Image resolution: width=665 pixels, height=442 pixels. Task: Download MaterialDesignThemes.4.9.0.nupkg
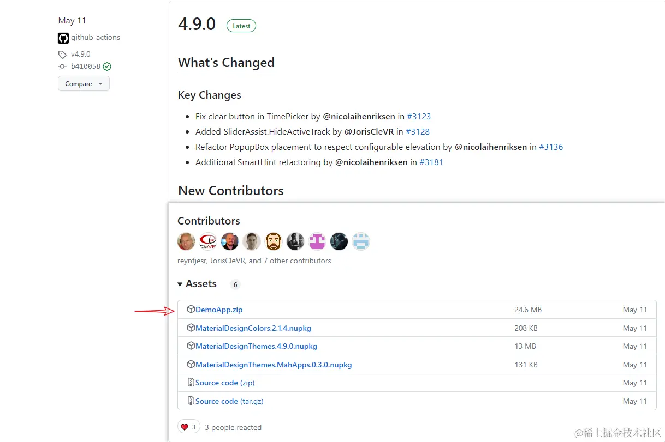click(256, 346)
